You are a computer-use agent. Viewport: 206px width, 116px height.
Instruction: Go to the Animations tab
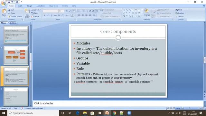tap(41, 6)
